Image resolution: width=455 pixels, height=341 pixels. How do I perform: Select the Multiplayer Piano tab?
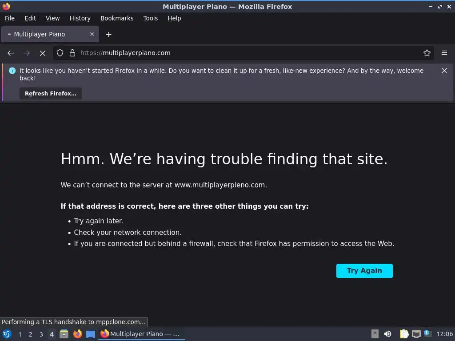[x=50, y=34]
